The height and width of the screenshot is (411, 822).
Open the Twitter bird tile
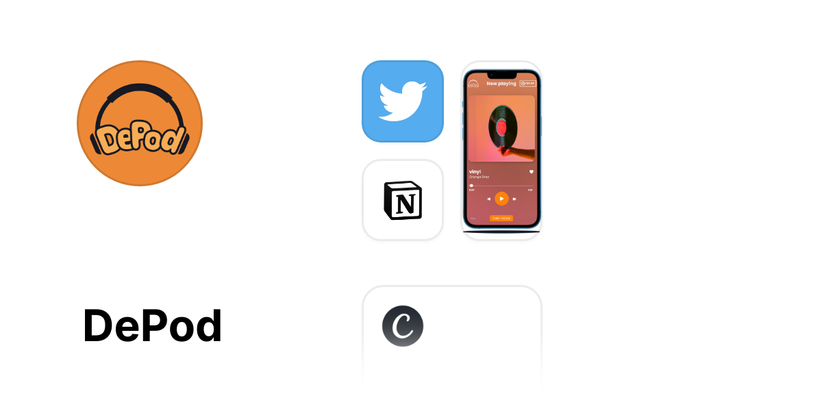click(403, 101)
